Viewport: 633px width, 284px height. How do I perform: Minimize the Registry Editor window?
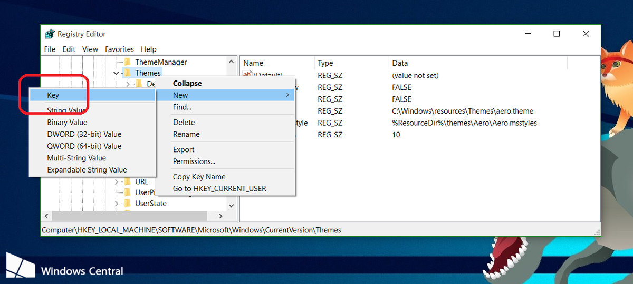[x=527, y=34]
